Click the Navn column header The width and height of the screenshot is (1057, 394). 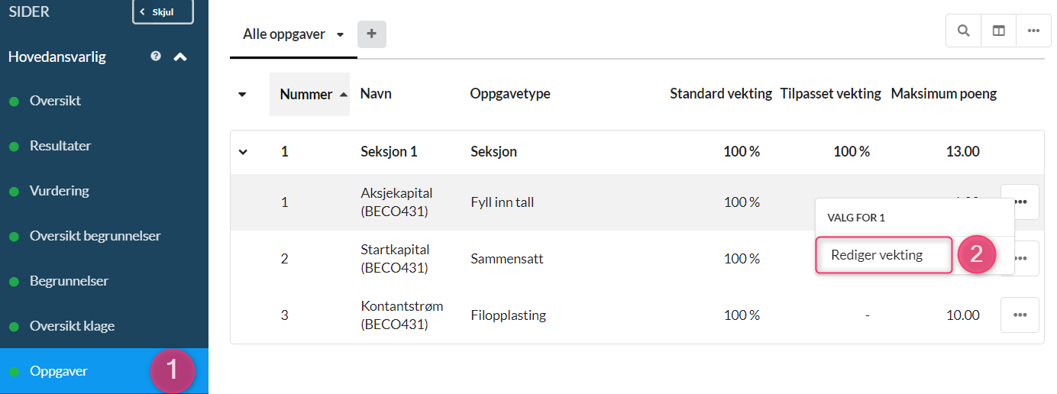click(376, 94)
